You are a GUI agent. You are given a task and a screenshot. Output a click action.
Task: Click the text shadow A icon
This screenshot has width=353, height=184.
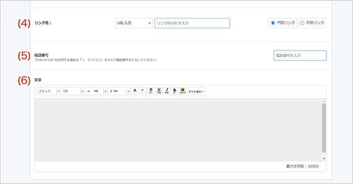[174, 91]
